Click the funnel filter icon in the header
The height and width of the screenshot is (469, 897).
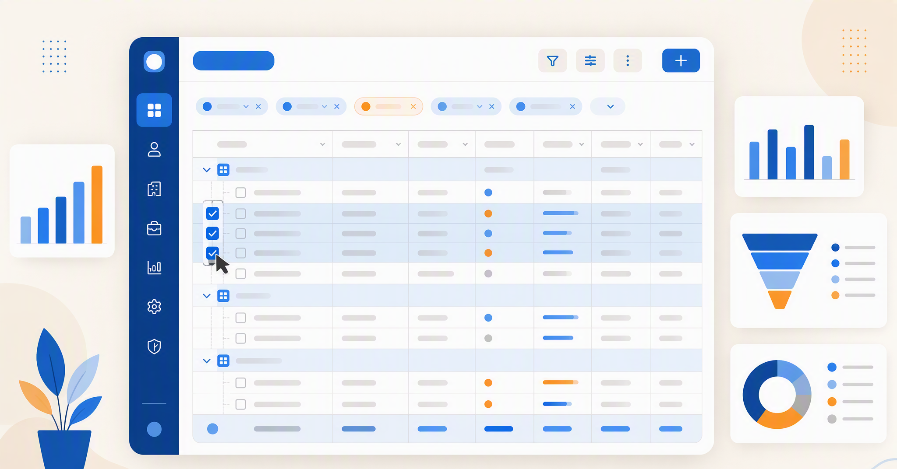pyautogui.click(x=553, y=61)
